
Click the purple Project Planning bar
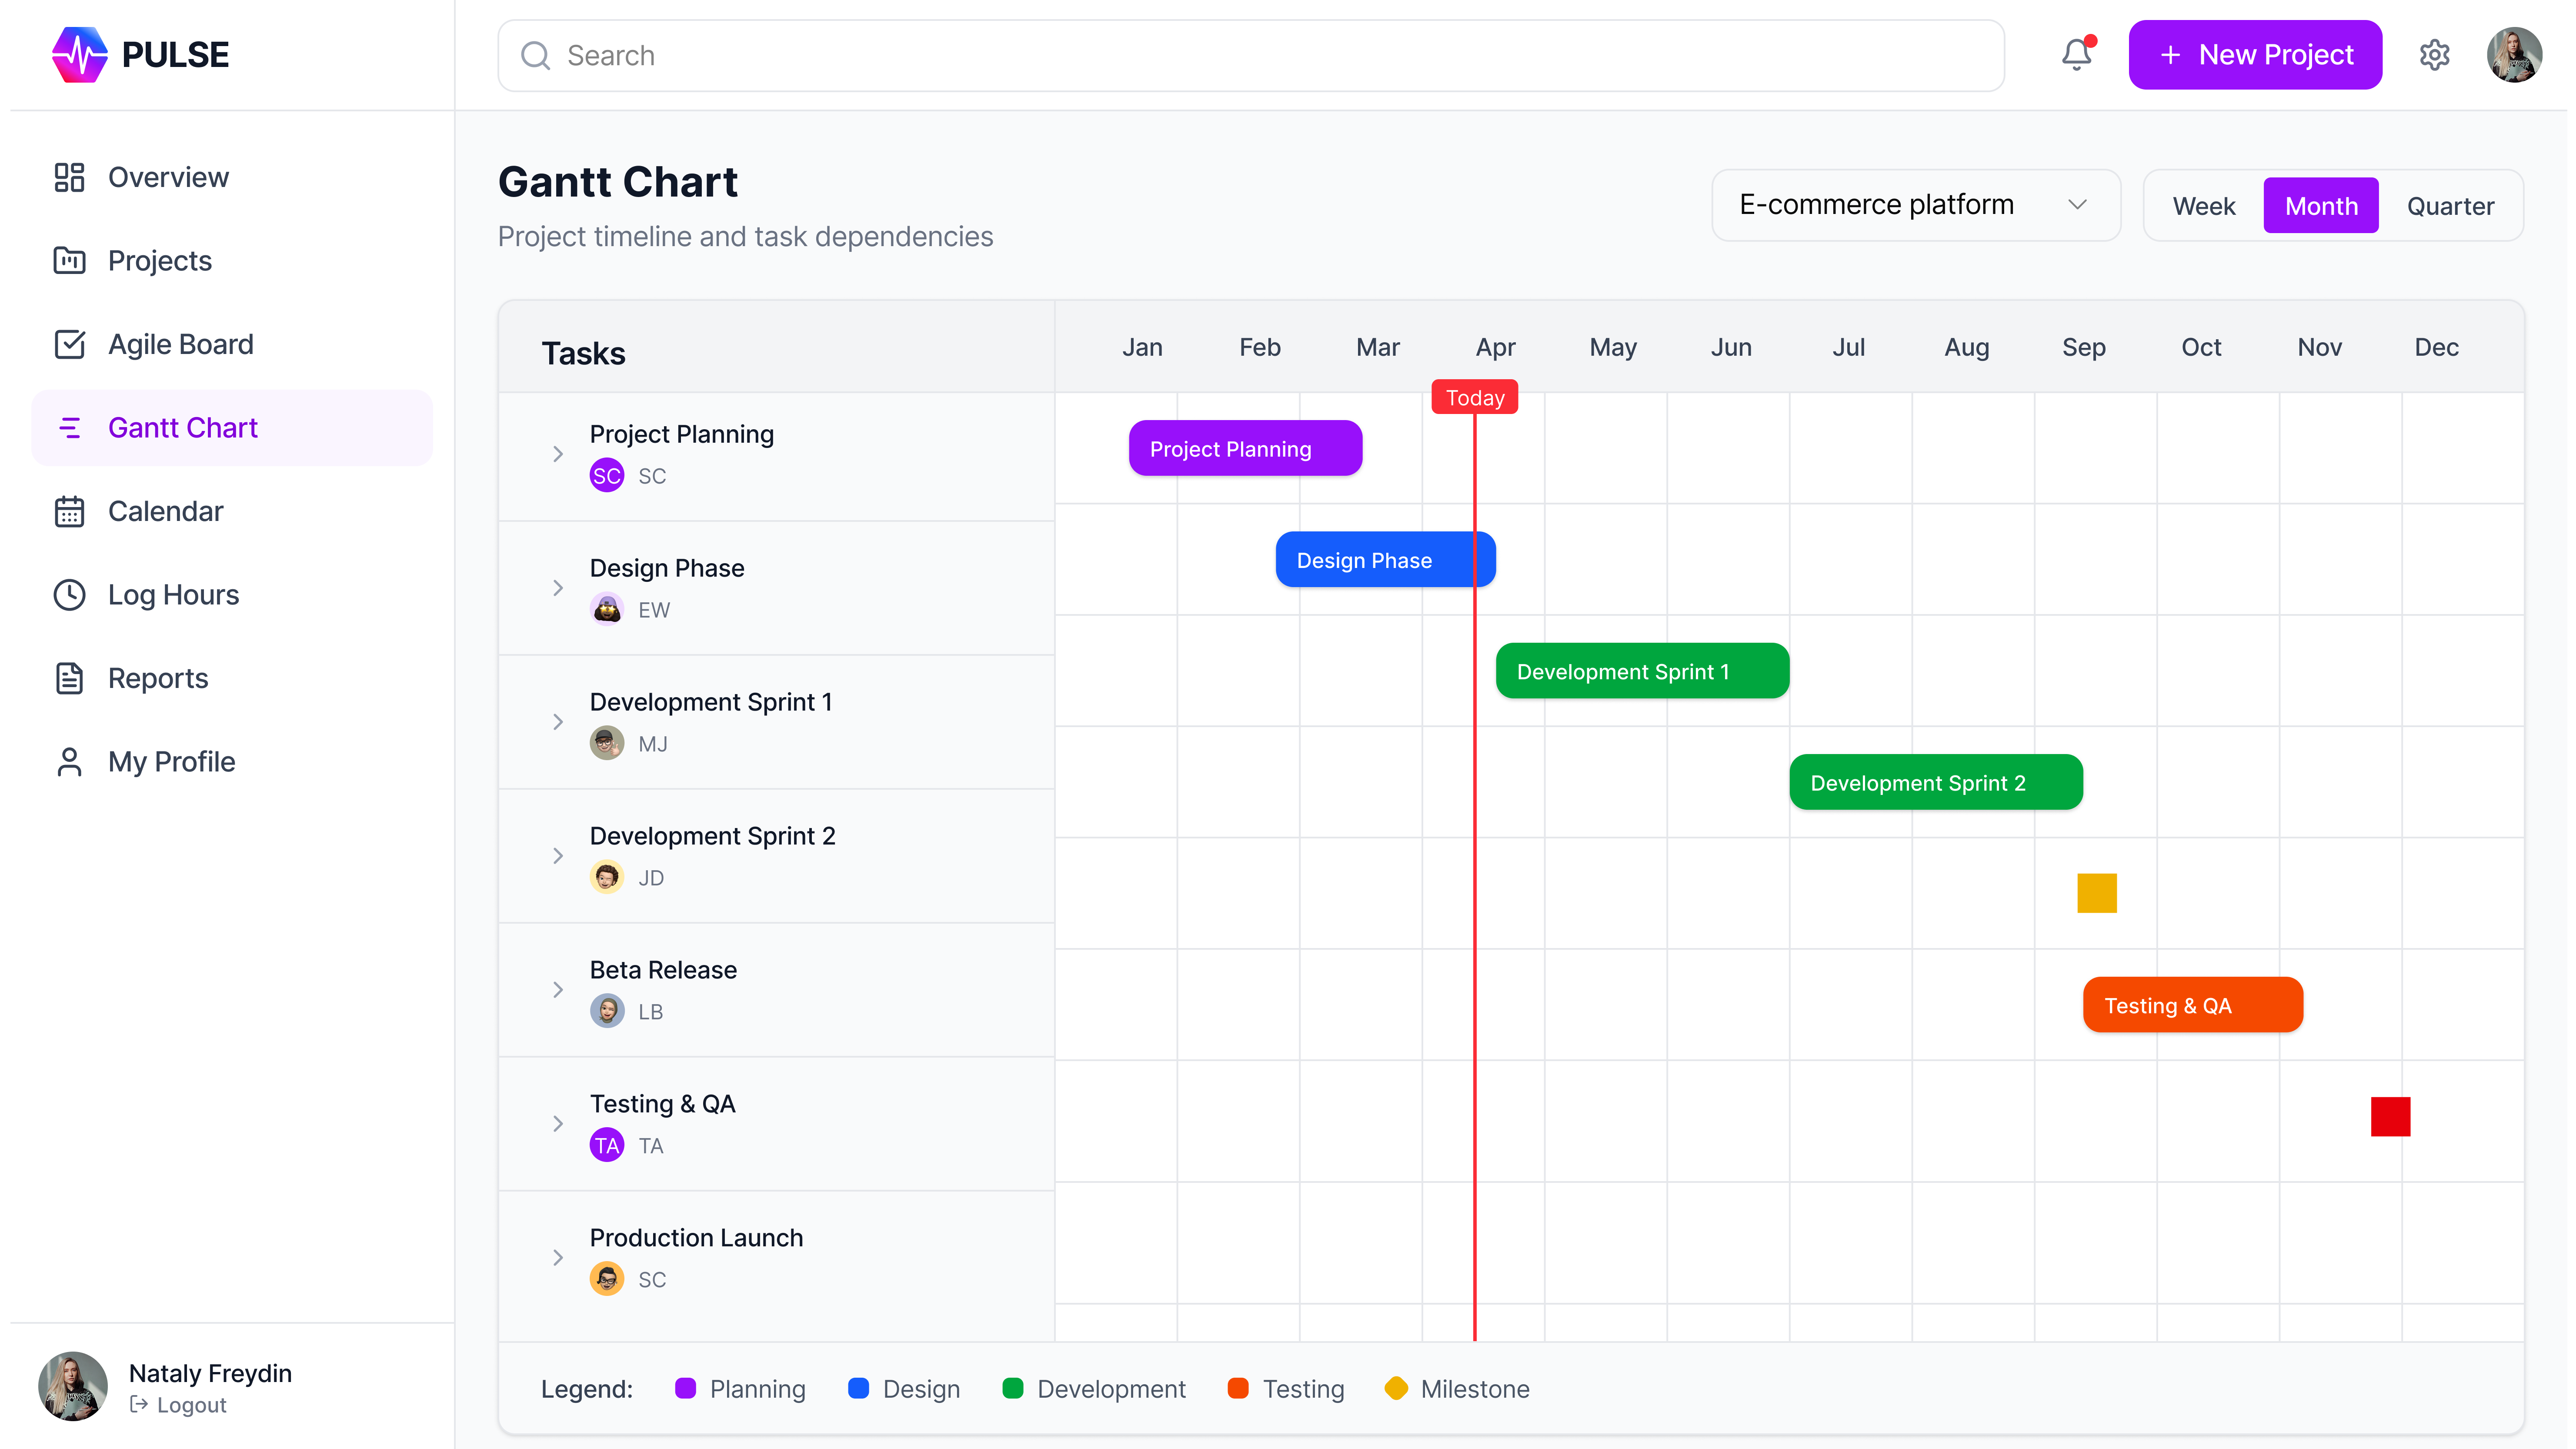[1245, 448]
